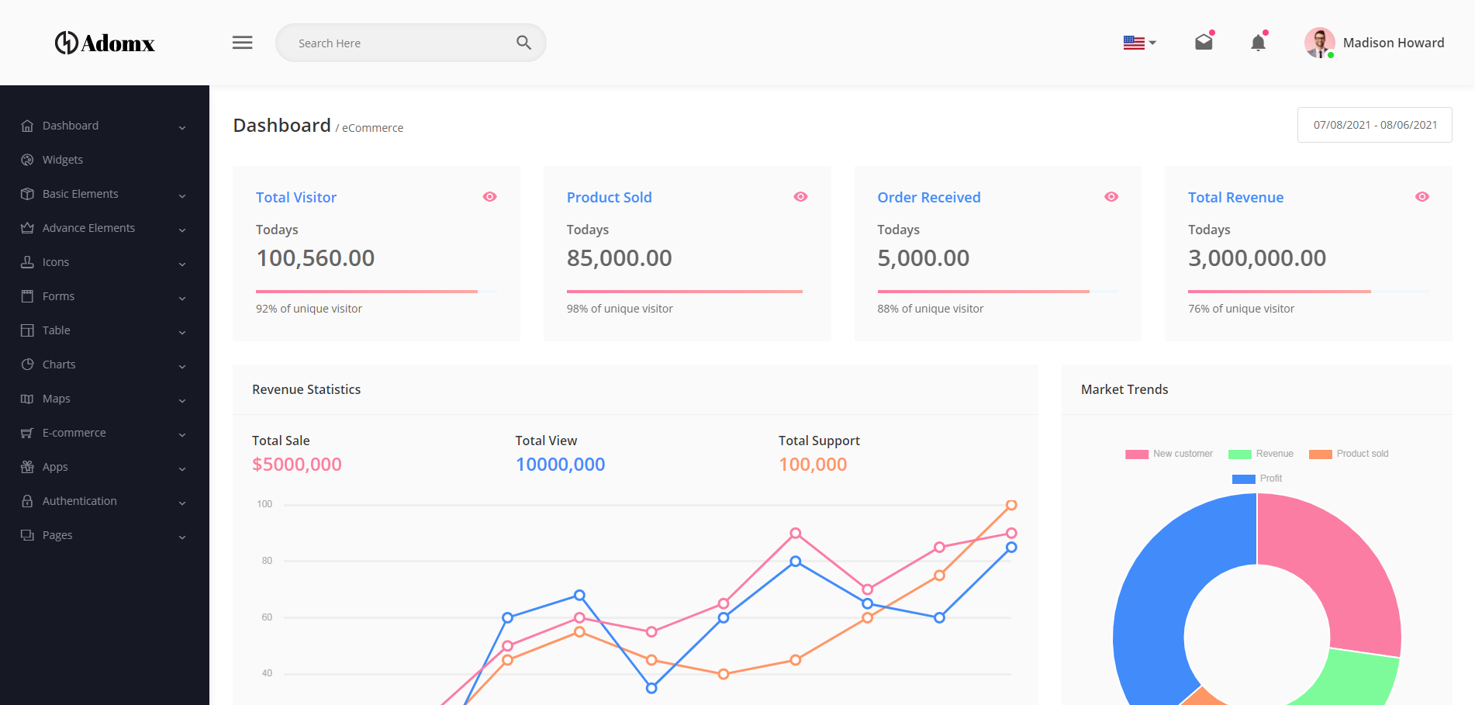Toggle visibility of Total Revenue stats

1421,196
